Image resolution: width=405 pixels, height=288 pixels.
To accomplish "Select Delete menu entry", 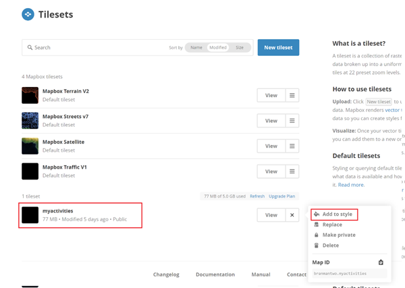I will click(x=330, y=246).
